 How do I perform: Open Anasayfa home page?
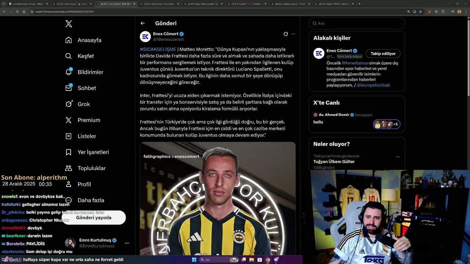(83, 40)
